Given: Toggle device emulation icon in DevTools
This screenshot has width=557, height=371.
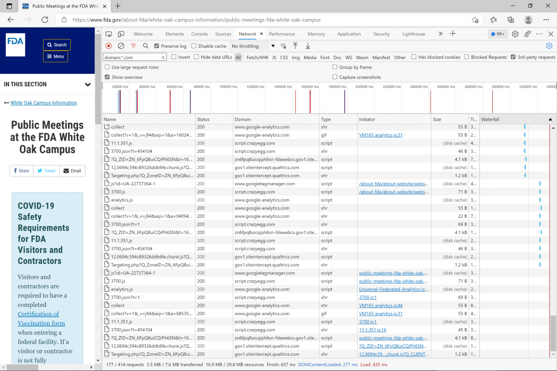Looking at the screenshot, I should [x=121, y=34].
